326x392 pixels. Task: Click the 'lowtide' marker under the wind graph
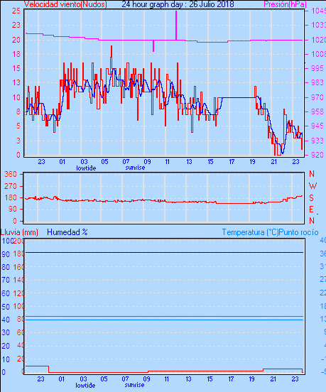(x=86, y=168)
